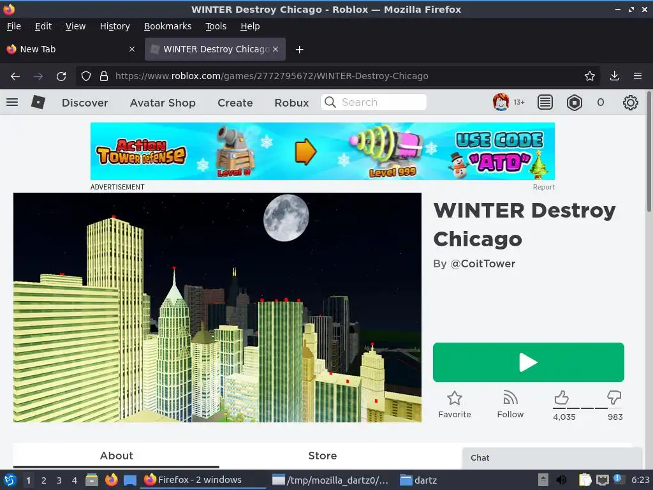Switch to the New Tab browser tab
The height and width of the screenshot is (490, 653).
point(71,49)
